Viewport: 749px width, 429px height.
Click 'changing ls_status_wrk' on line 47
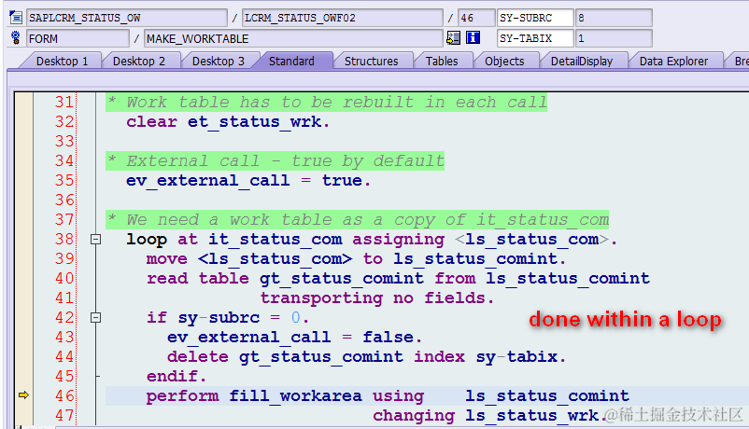[489, 416]
